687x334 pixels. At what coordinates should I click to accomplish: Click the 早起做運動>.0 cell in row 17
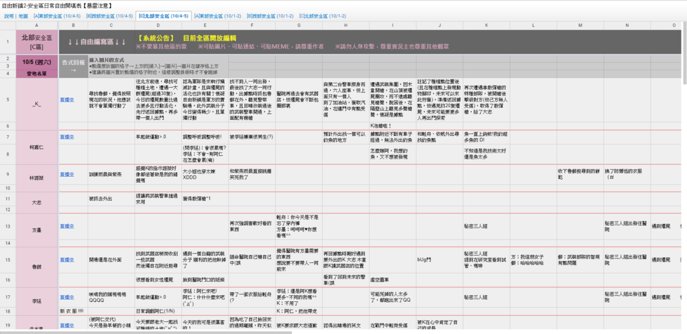click(158, 297)
